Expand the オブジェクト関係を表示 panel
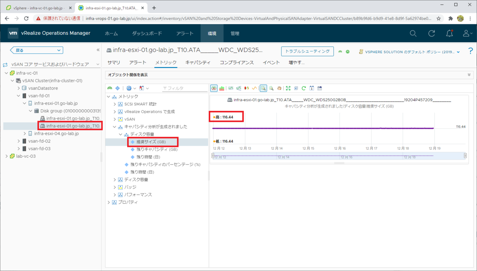The height and width of the screenshot is (271, 477). pos(470,74)
